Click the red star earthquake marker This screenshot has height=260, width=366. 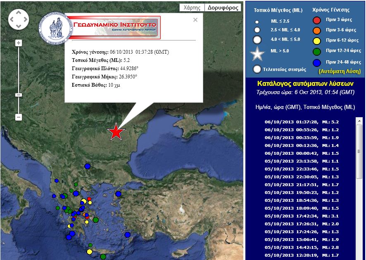[116, 132]
